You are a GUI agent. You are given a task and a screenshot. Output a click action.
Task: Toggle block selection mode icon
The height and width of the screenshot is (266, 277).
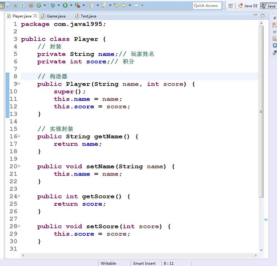coord(15,6)
